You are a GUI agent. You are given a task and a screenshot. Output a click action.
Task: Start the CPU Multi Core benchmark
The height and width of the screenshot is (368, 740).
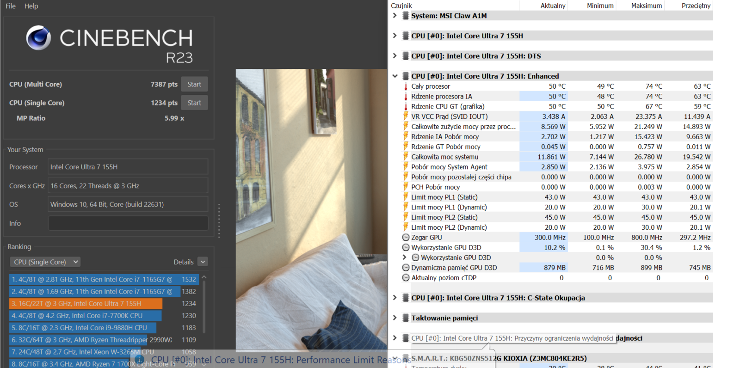(194, 84)
